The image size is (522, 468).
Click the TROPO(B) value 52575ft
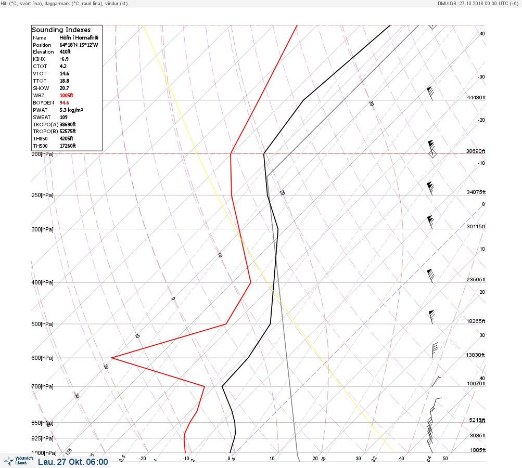pyautogui.click(x=68, y=132)
